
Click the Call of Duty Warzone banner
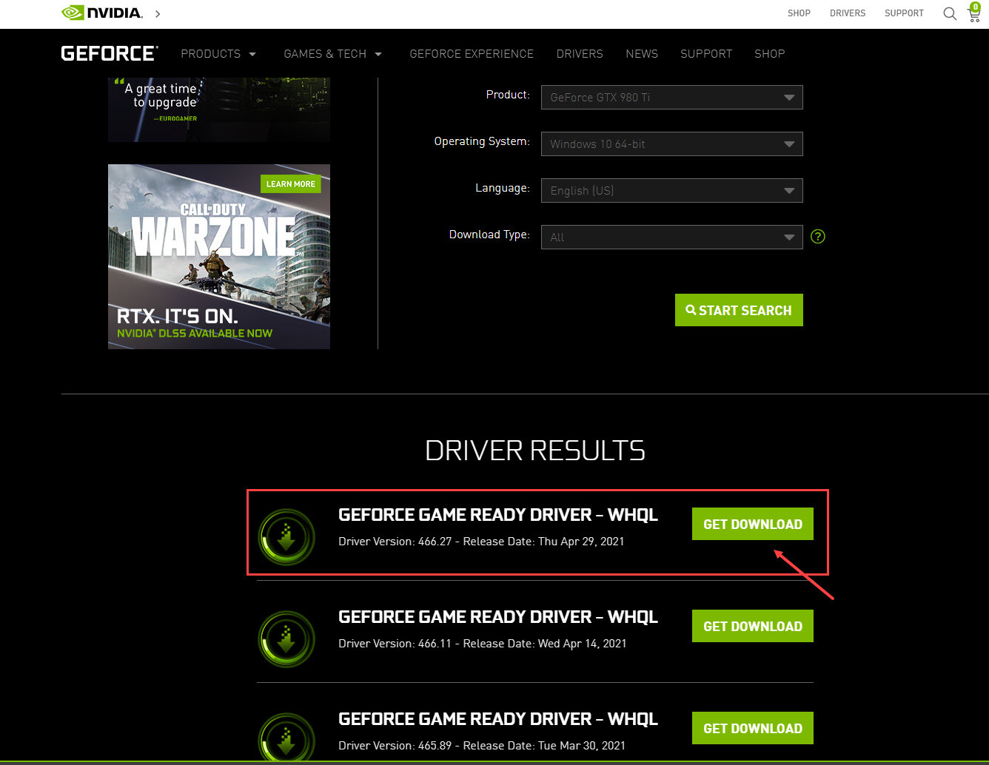coord(219,257)
